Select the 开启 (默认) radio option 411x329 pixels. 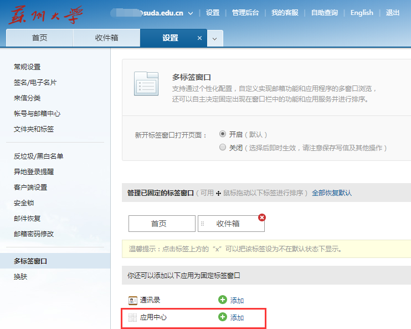tap(223, 134)
